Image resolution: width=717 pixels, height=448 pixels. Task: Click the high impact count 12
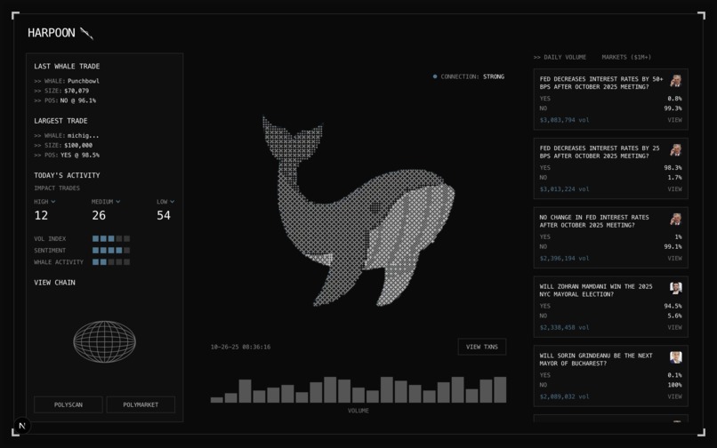(41, 215)
